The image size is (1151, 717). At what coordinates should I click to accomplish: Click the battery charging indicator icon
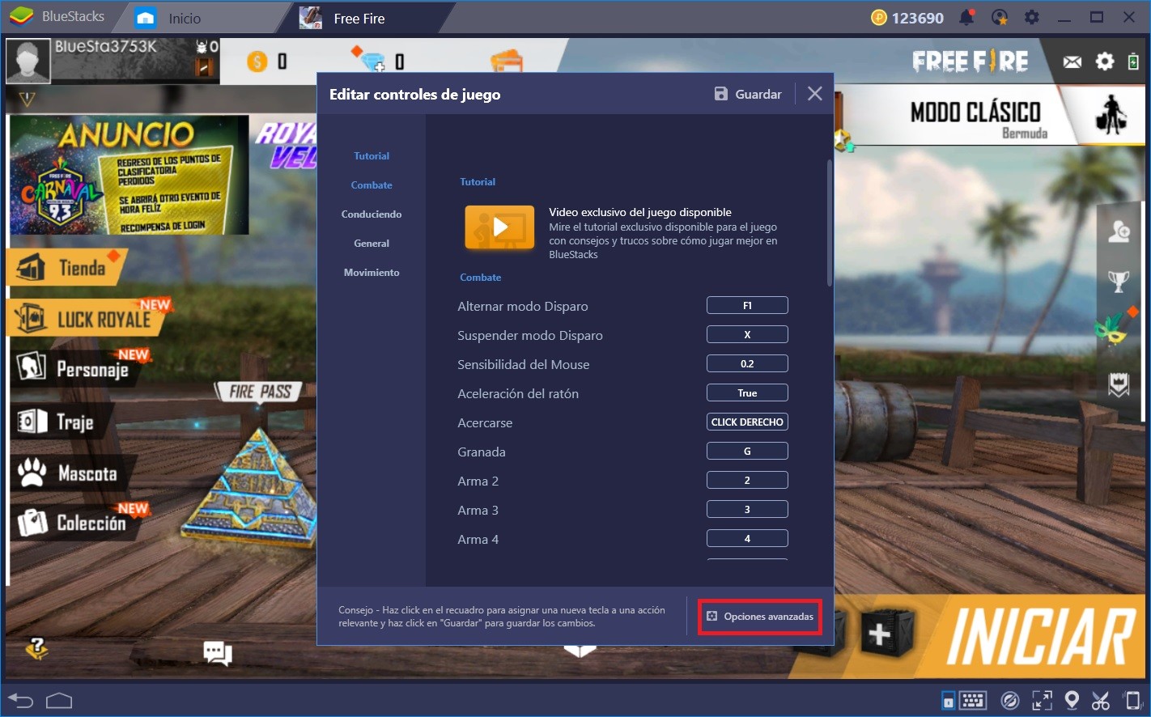coord(1133,62)
